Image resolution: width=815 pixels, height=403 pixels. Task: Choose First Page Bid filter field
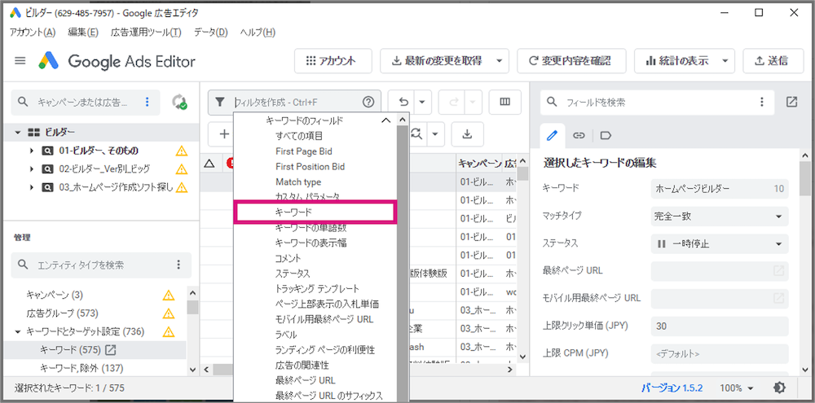coord(303,151)
